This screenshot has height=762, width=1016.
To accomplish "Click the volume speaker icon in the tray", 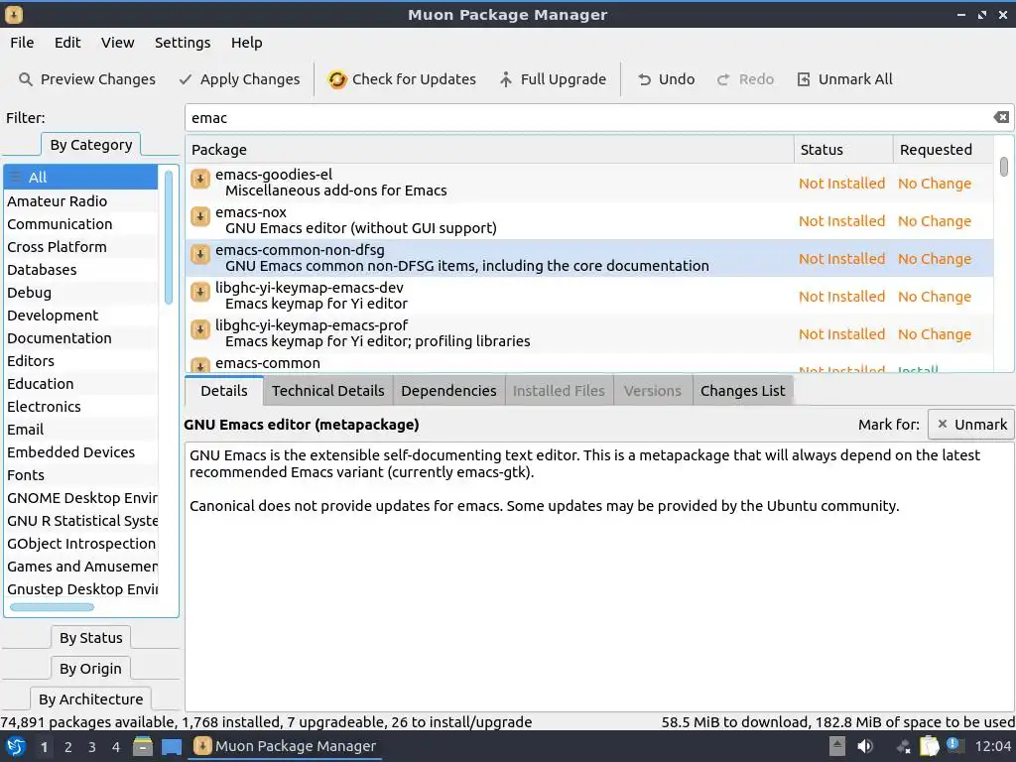I will (865, 746).
